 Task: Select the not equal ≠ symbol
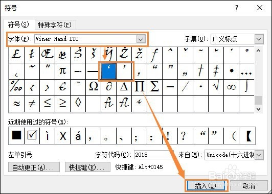pos(32,104)
